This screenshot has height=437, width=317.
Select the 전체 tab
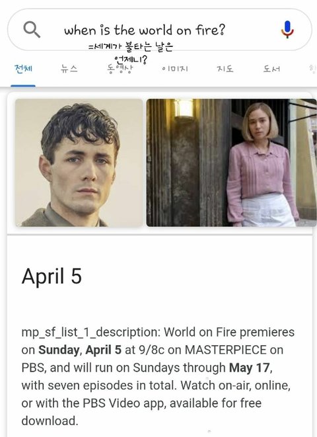23,69
